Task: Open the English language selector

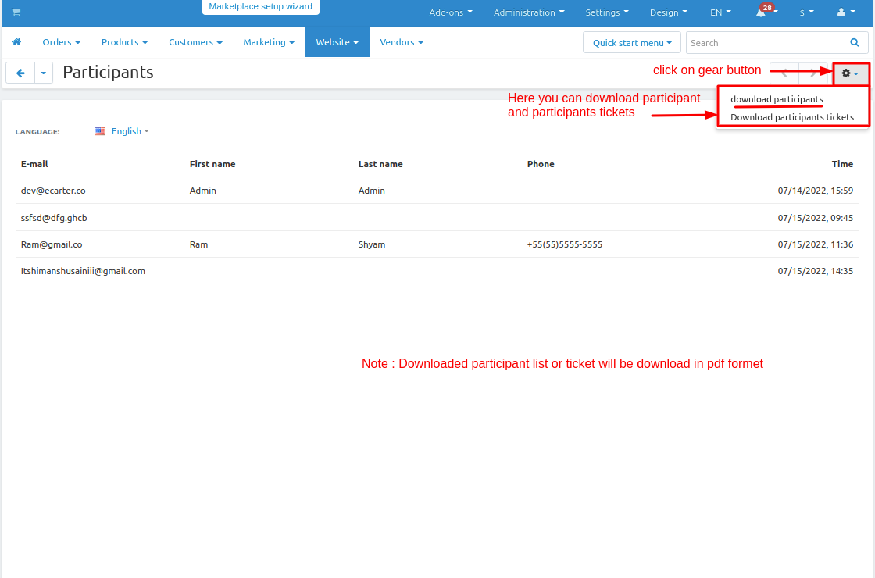Action: [x=130, y=131]
